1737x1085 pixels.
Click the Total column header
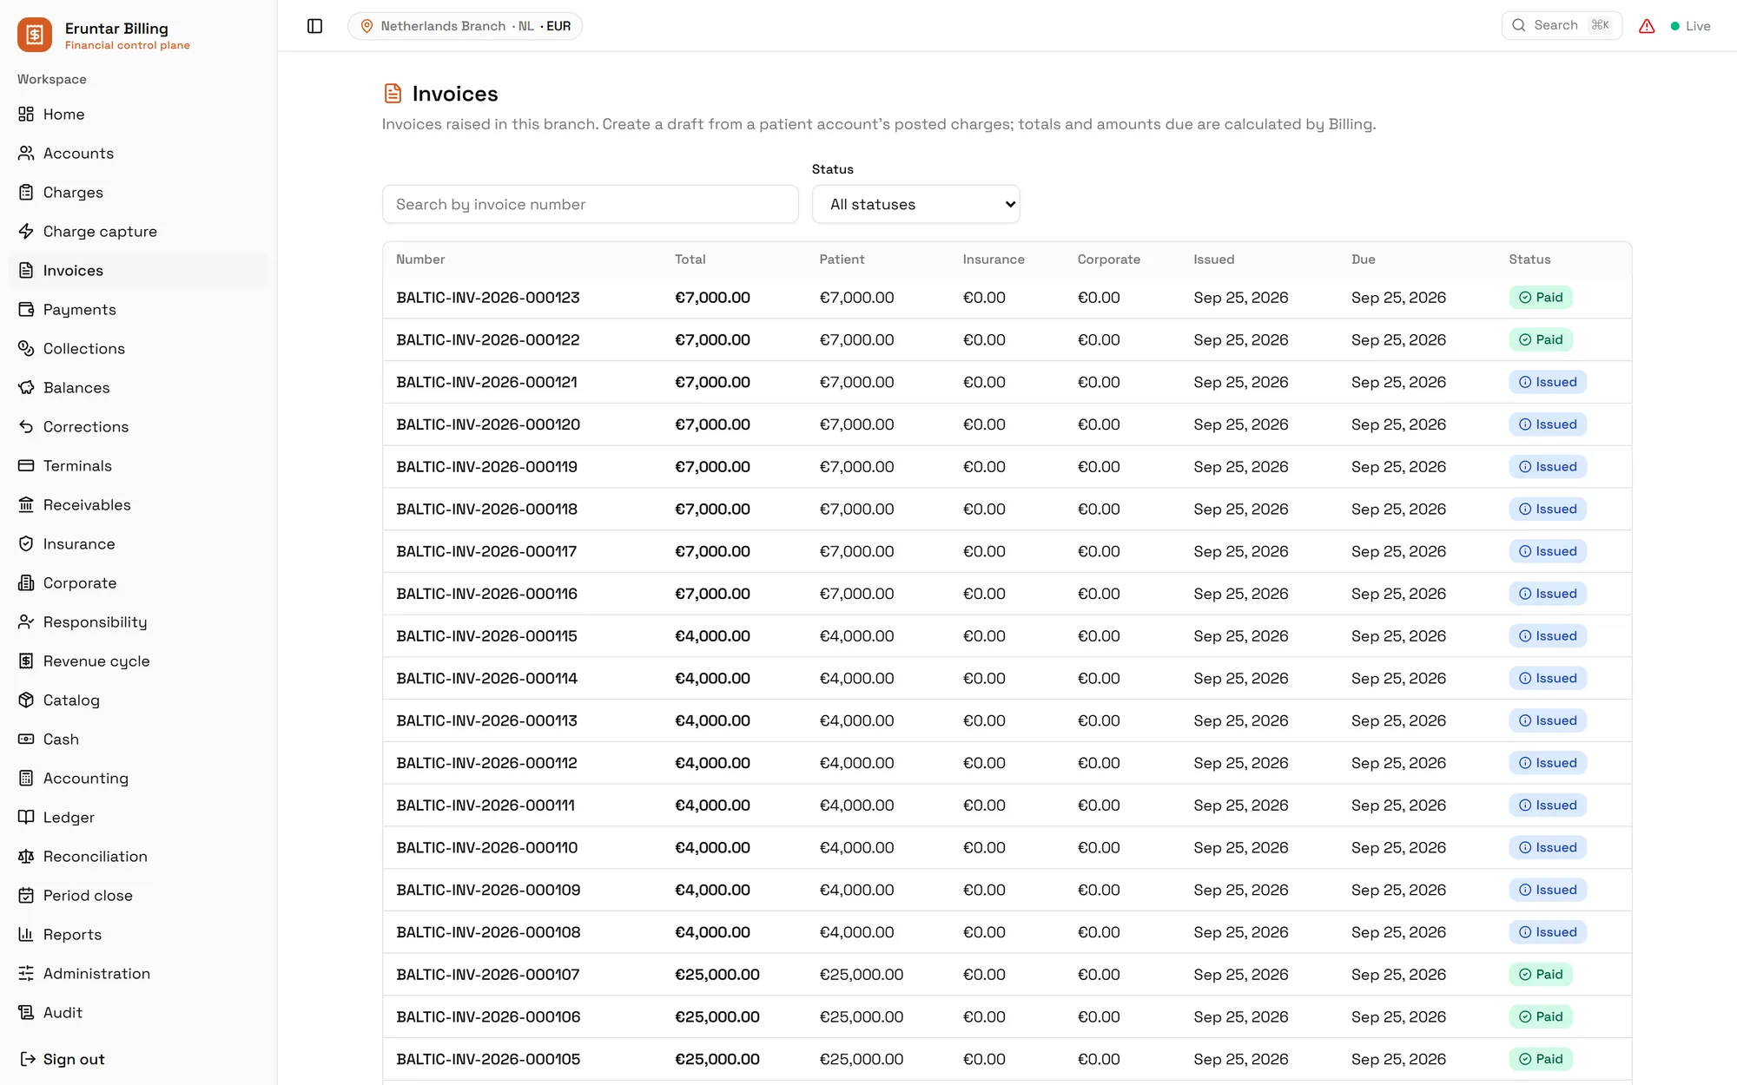click(x=690, y=260)
